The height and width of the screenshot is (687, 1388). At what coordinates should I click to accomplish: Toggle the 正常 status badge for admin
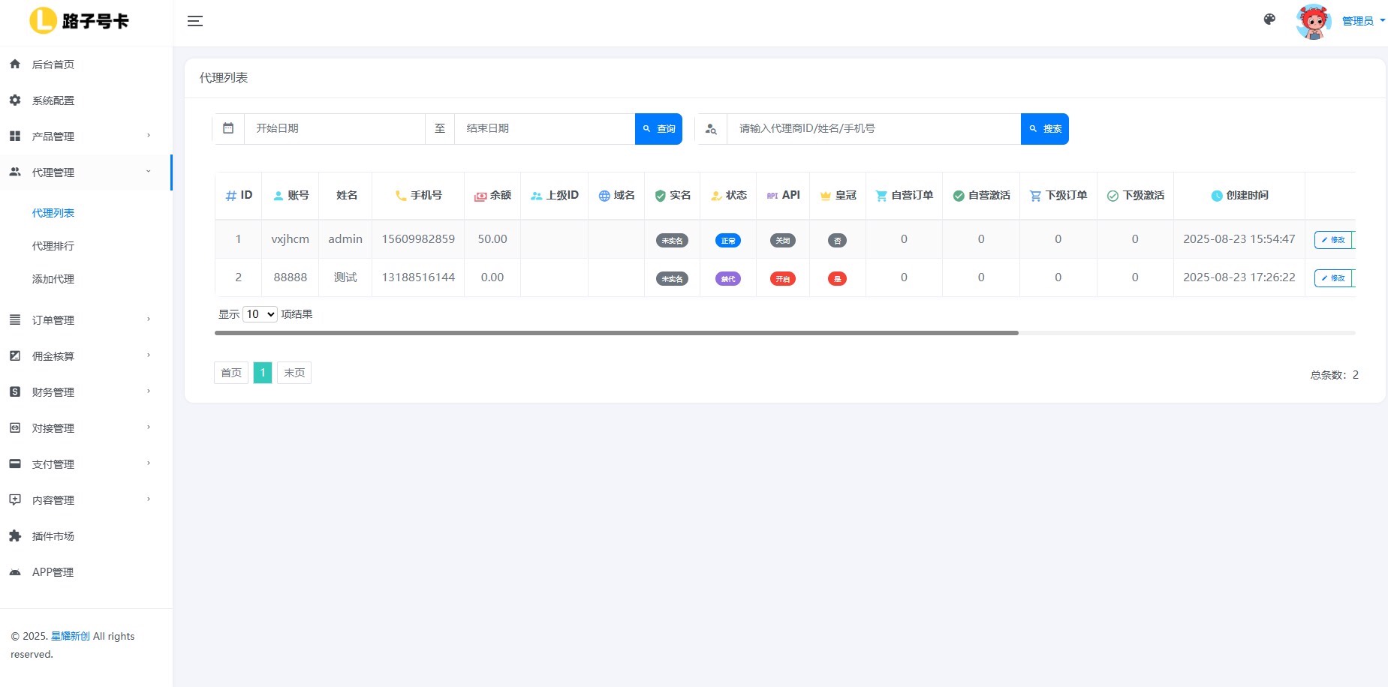coord(727,240)
